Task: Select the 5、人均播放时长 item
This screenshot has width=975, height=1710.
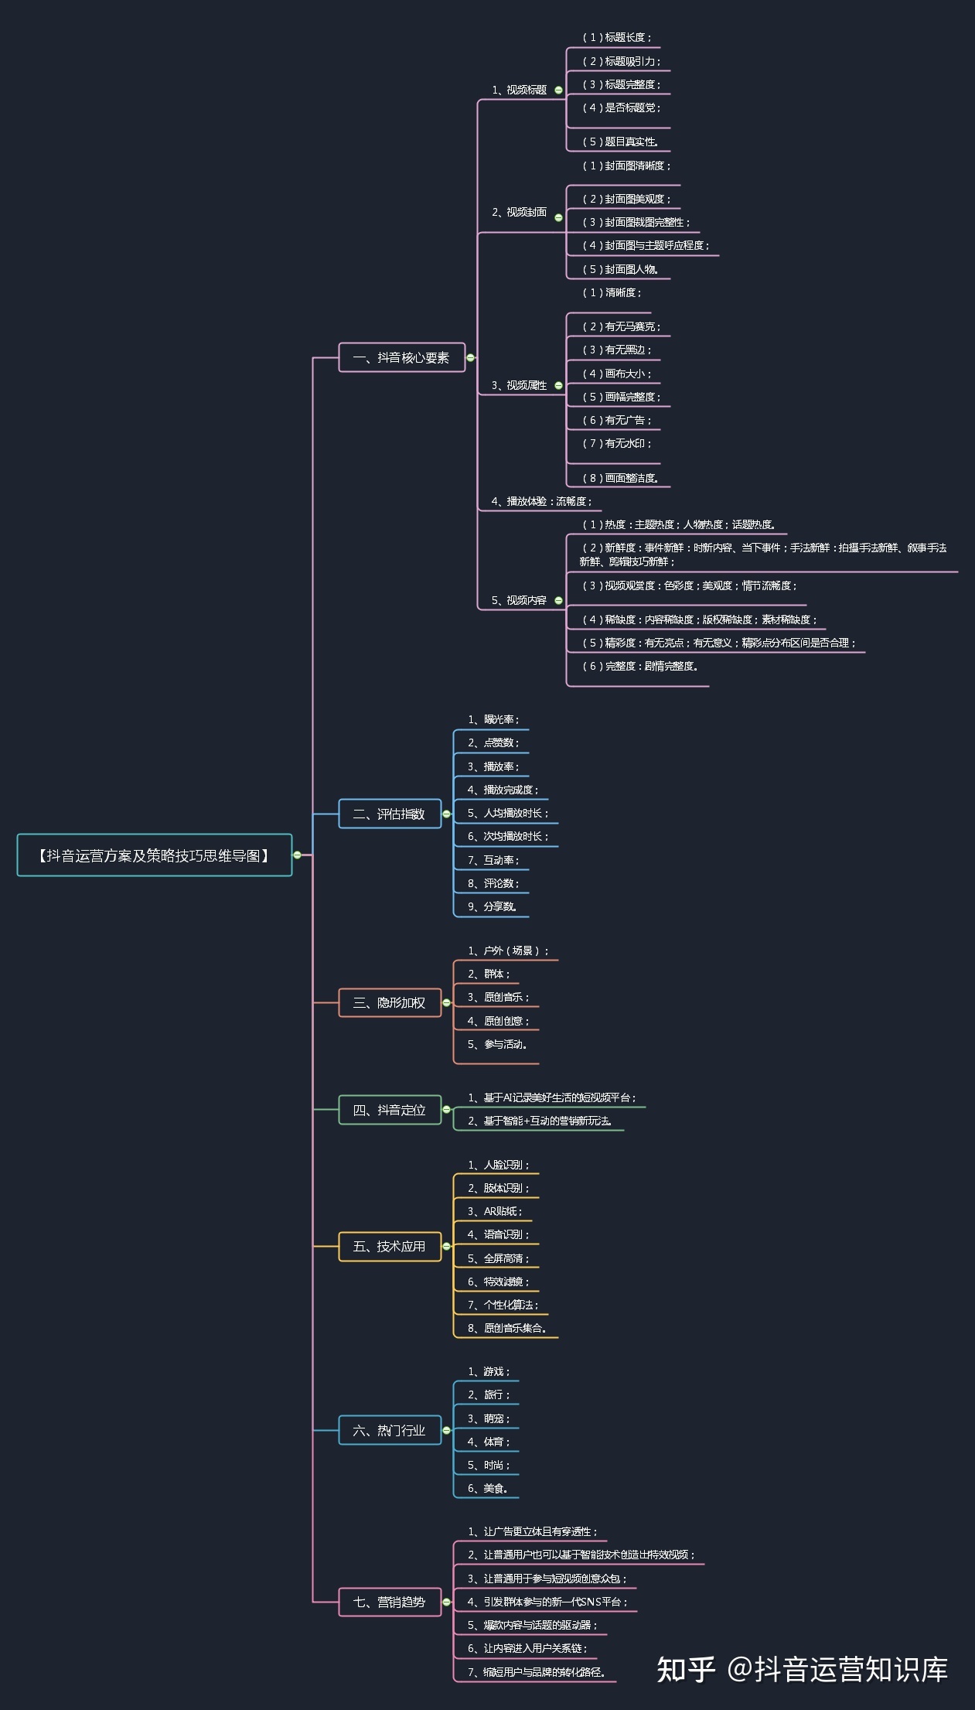Action: point(507,813)
